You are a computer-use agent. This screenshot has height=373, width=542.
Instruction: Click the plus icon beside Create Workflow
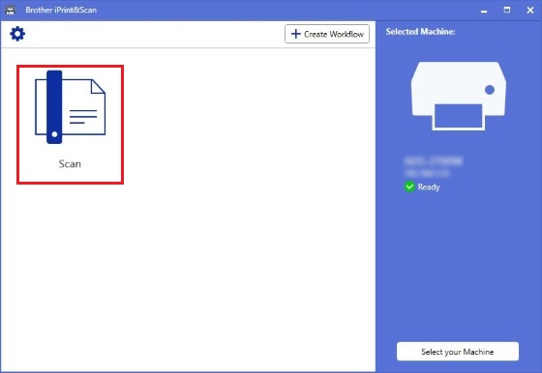click(x=296, y=34)
